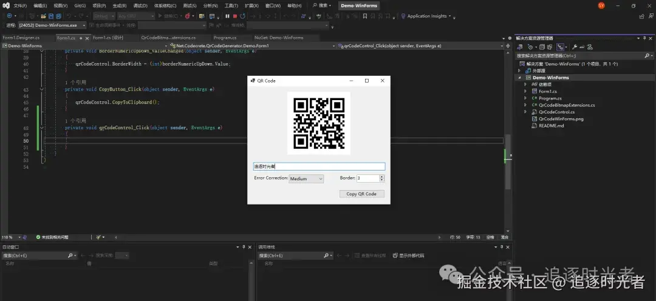
Task: Click the Pause debugging button in toolbar
Action: [227, 16]
